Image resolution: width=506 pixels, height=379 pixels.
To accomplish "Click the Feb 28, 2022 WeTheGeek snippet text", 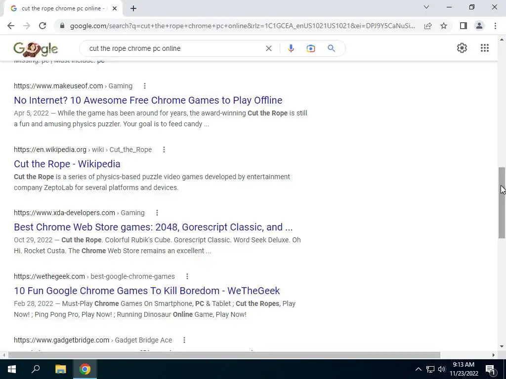I will click(155, 309).
